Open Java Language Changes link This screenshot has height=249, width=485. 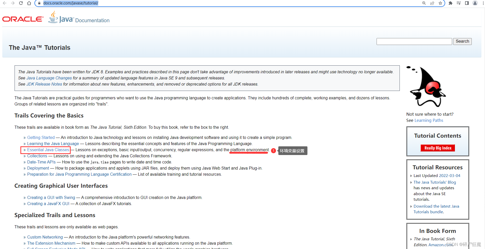tap(49, 78)
